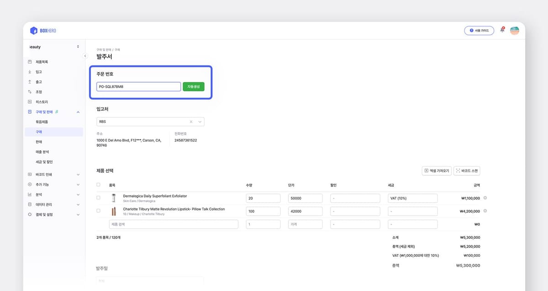548x291 pixels.
Task: Tick the Dermalogica Daily Superfoliant checkbox
Action: pos(99,198)
